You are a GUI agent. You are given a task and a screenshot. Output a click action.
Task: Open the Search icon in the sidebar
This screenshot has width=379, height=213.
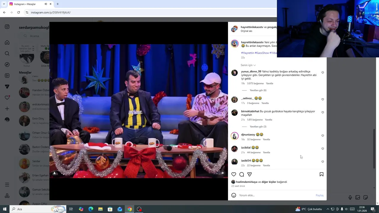point(7,54)
